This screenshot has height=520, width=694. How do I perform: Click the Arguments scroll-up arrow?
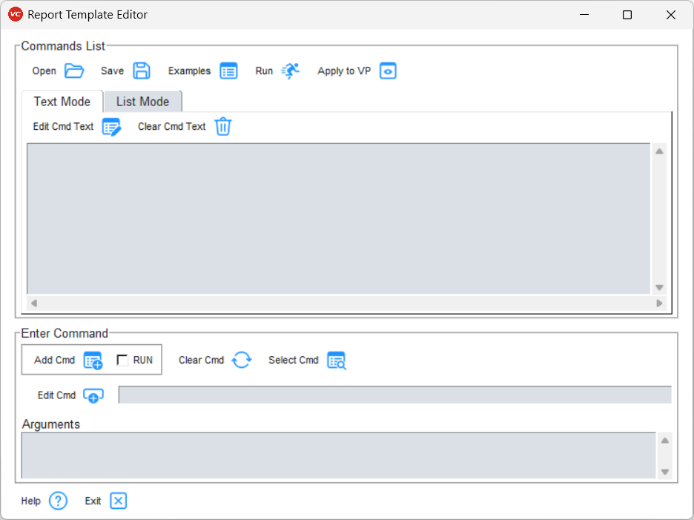[665, 441]
